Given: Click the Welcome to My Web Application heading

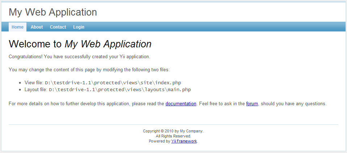Looking at the screenshot, I should coord(80,44).
